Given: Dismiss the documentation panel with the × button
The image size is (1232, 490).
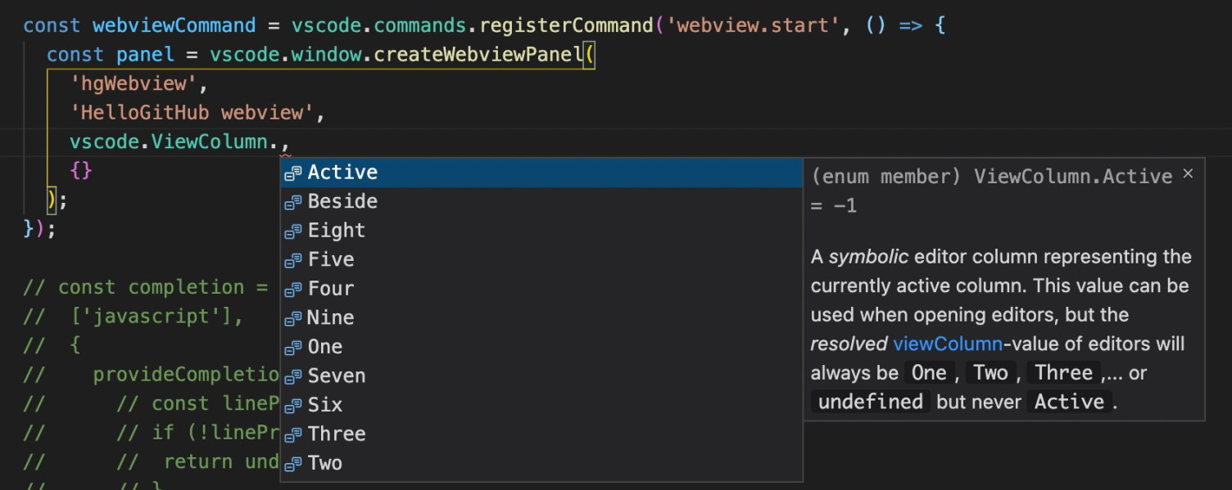Looking at the screenshot, I should [1189, 173].
